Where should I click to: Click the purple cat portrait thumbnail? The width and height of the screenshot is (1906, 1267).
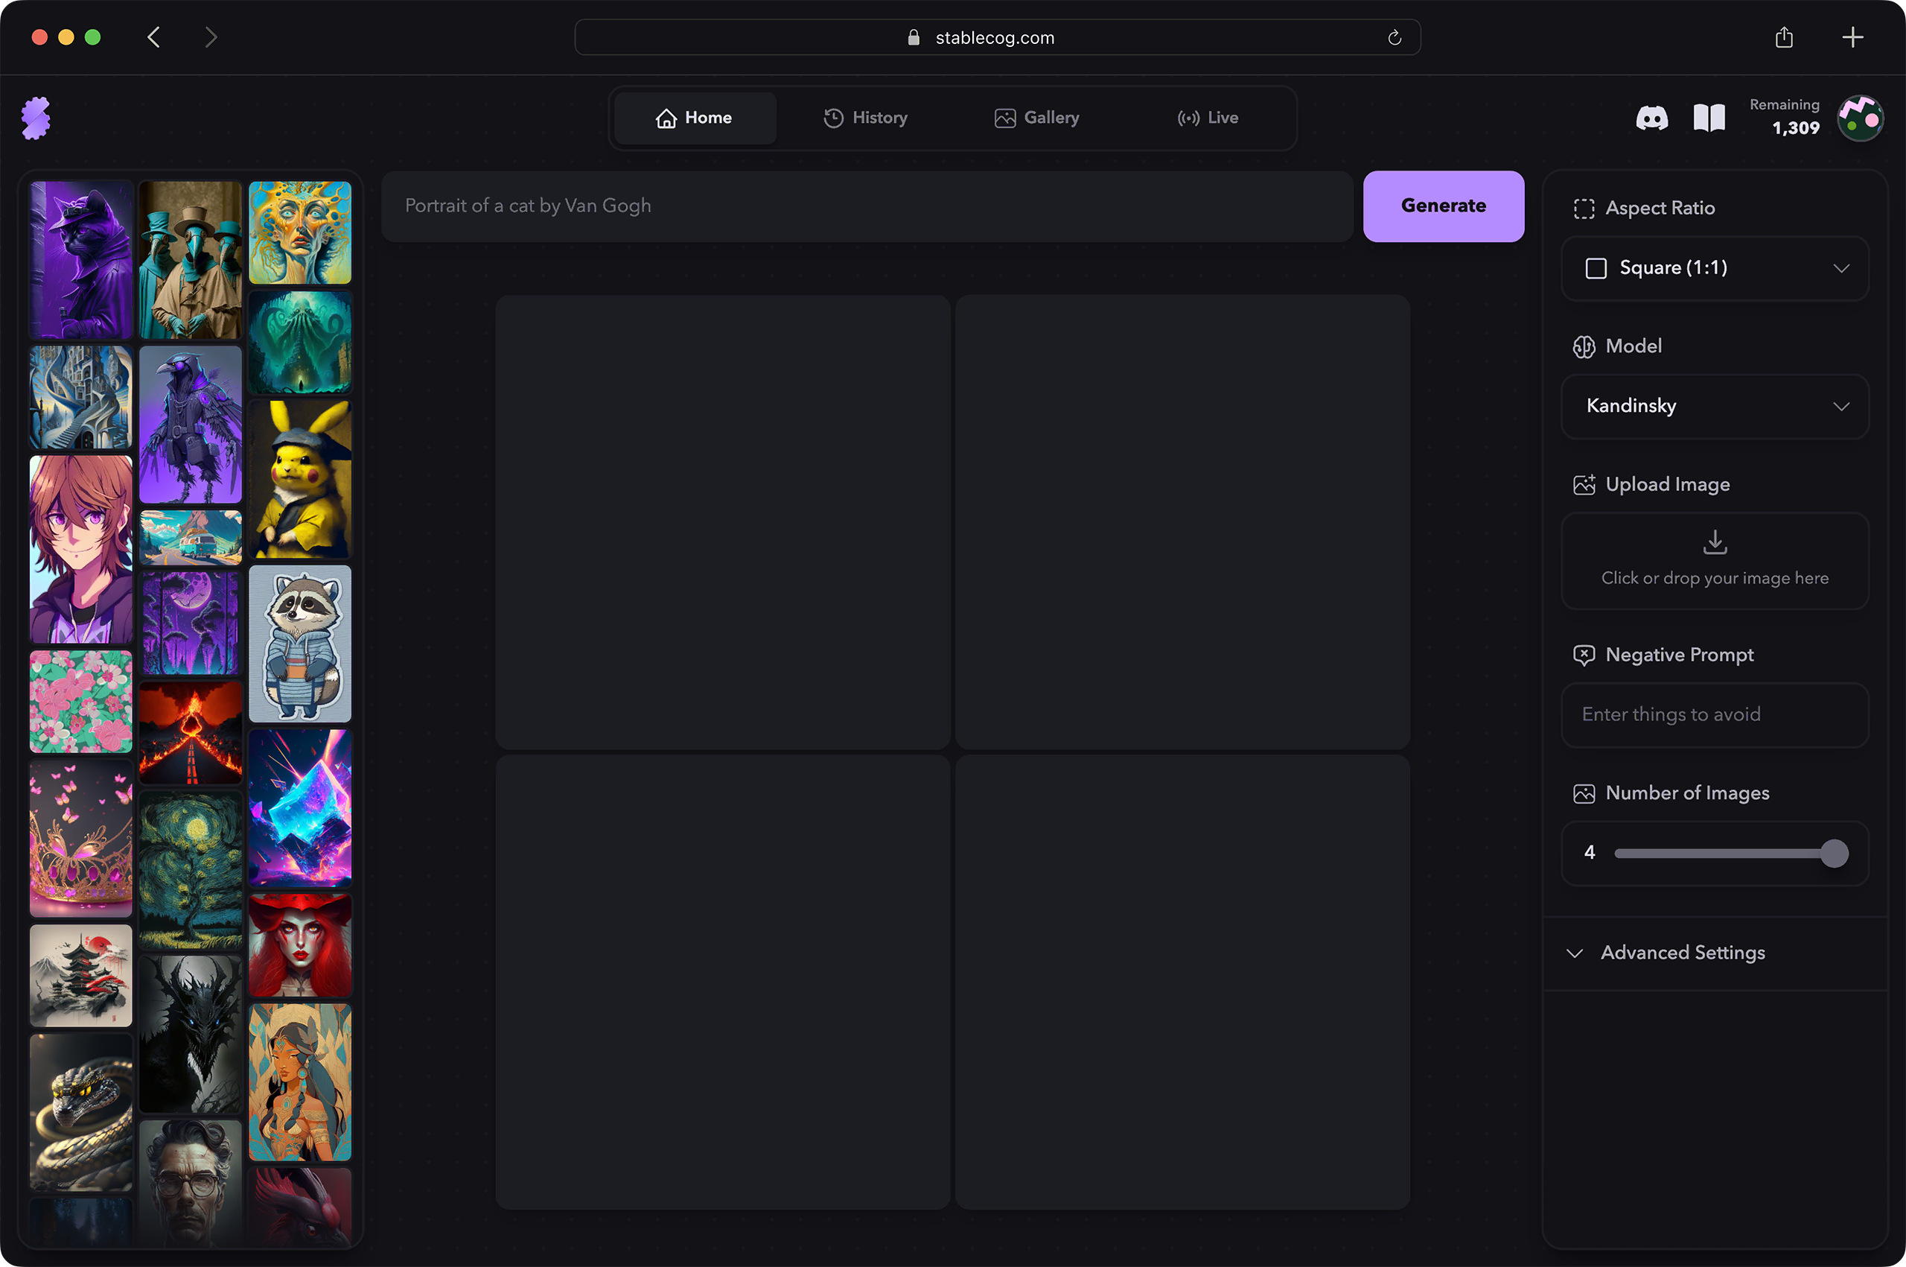coord(80,260)
